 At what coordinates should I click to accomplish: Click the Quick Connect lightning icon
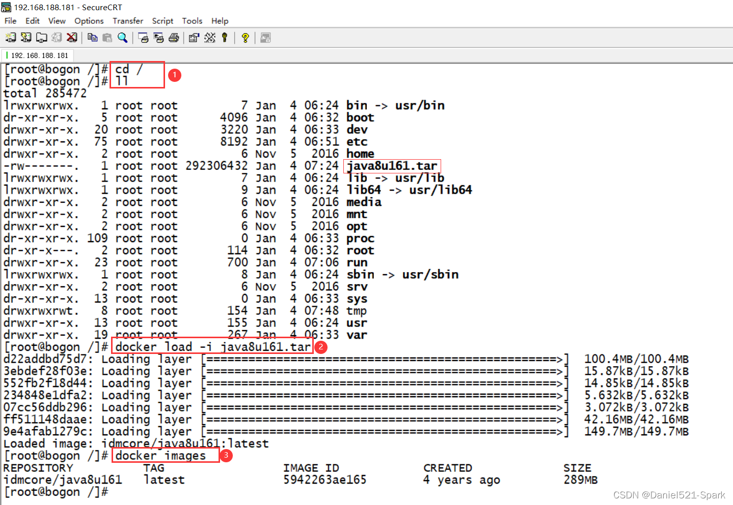pos(26,38)
